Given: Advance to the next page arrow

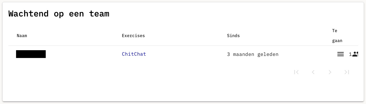Looking at the screenshot, I should coord(330,72).
